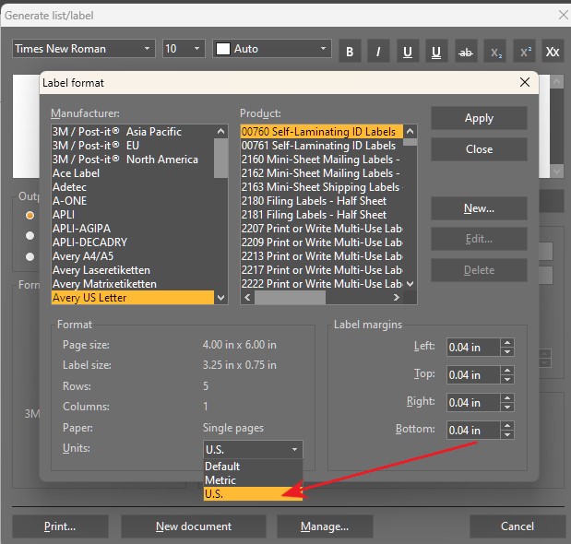Toggle bold formatting button
The image size is (571, 544).
coord(350,52)
